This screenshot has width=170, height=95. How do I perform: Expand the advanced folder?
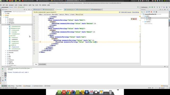pyautogui.click(x=6, y=19)
